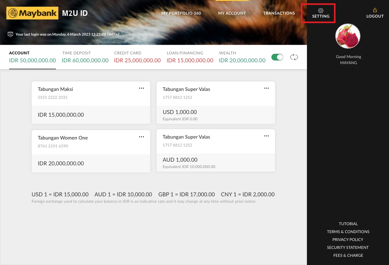
Task: Open the Wealth tab
Action: 242,57
